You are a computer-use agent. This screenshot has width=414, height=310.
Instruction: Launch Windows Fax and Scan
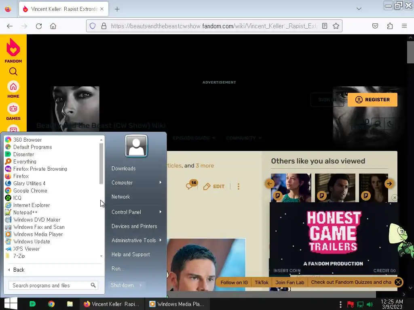point(39,227)
